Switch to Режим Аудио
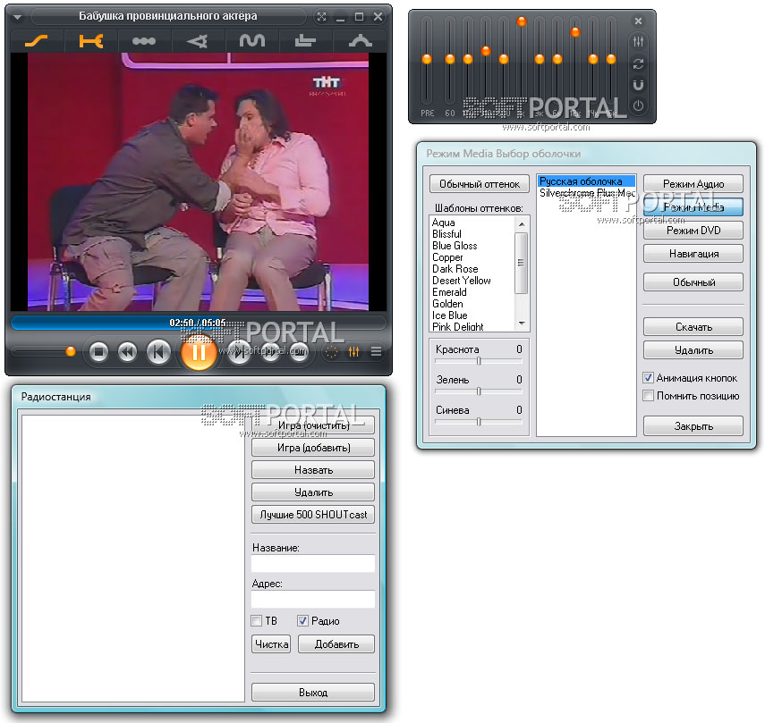This screenshot has height=723, width=765. coord(693,184)
